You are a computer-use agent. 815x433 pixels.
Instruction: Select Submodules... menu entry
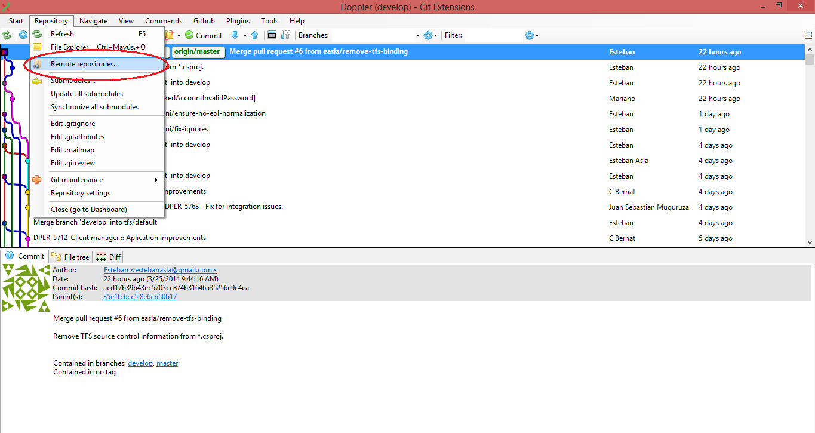point(97,81)
